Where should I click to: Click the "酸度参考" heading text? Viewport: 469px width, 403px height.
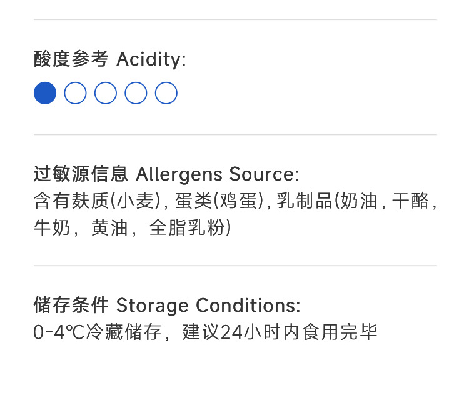coord(71,60)
